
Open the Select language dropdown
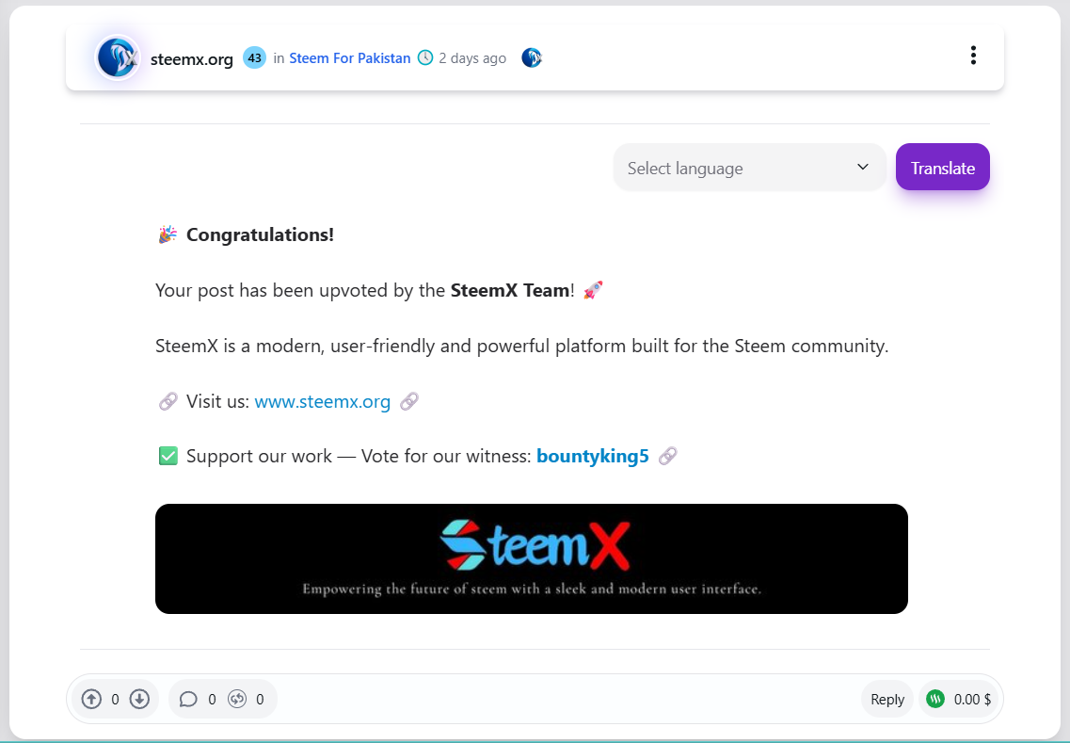point(749,168)
